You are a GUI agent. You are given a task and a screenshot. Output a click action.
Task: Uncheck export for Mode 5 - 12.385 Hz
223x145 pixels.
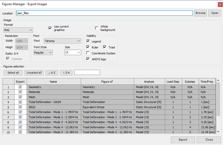[20, 132]
